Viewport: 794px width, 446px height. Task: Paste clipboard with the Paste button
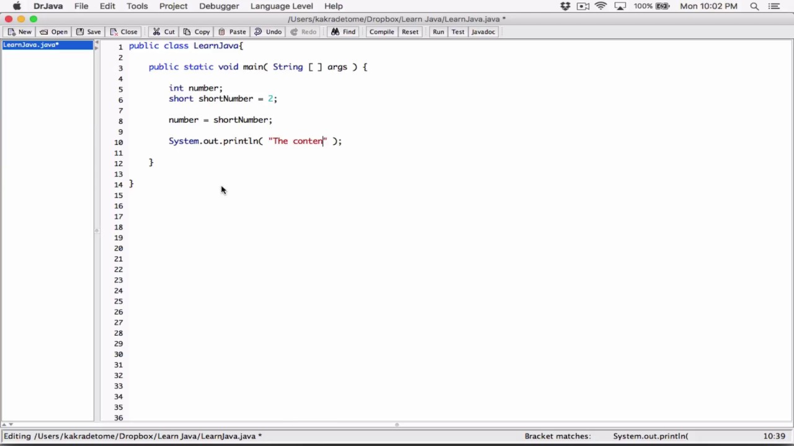tap(232, 32)
